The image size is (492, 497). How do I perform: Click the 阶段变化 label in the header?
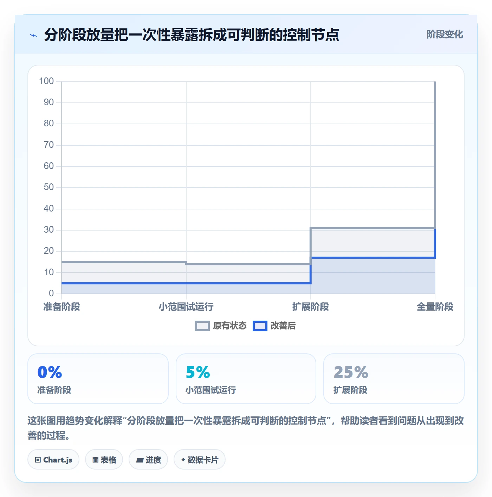pos(445,34)
